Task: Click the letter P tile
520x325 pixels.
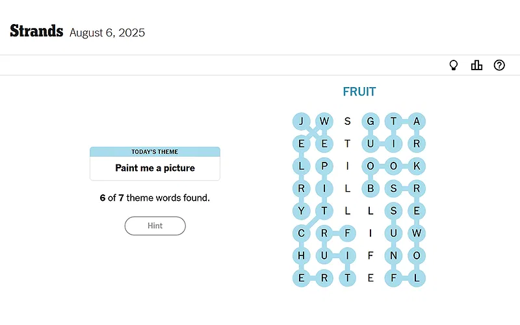Action: tap(324, 166)
